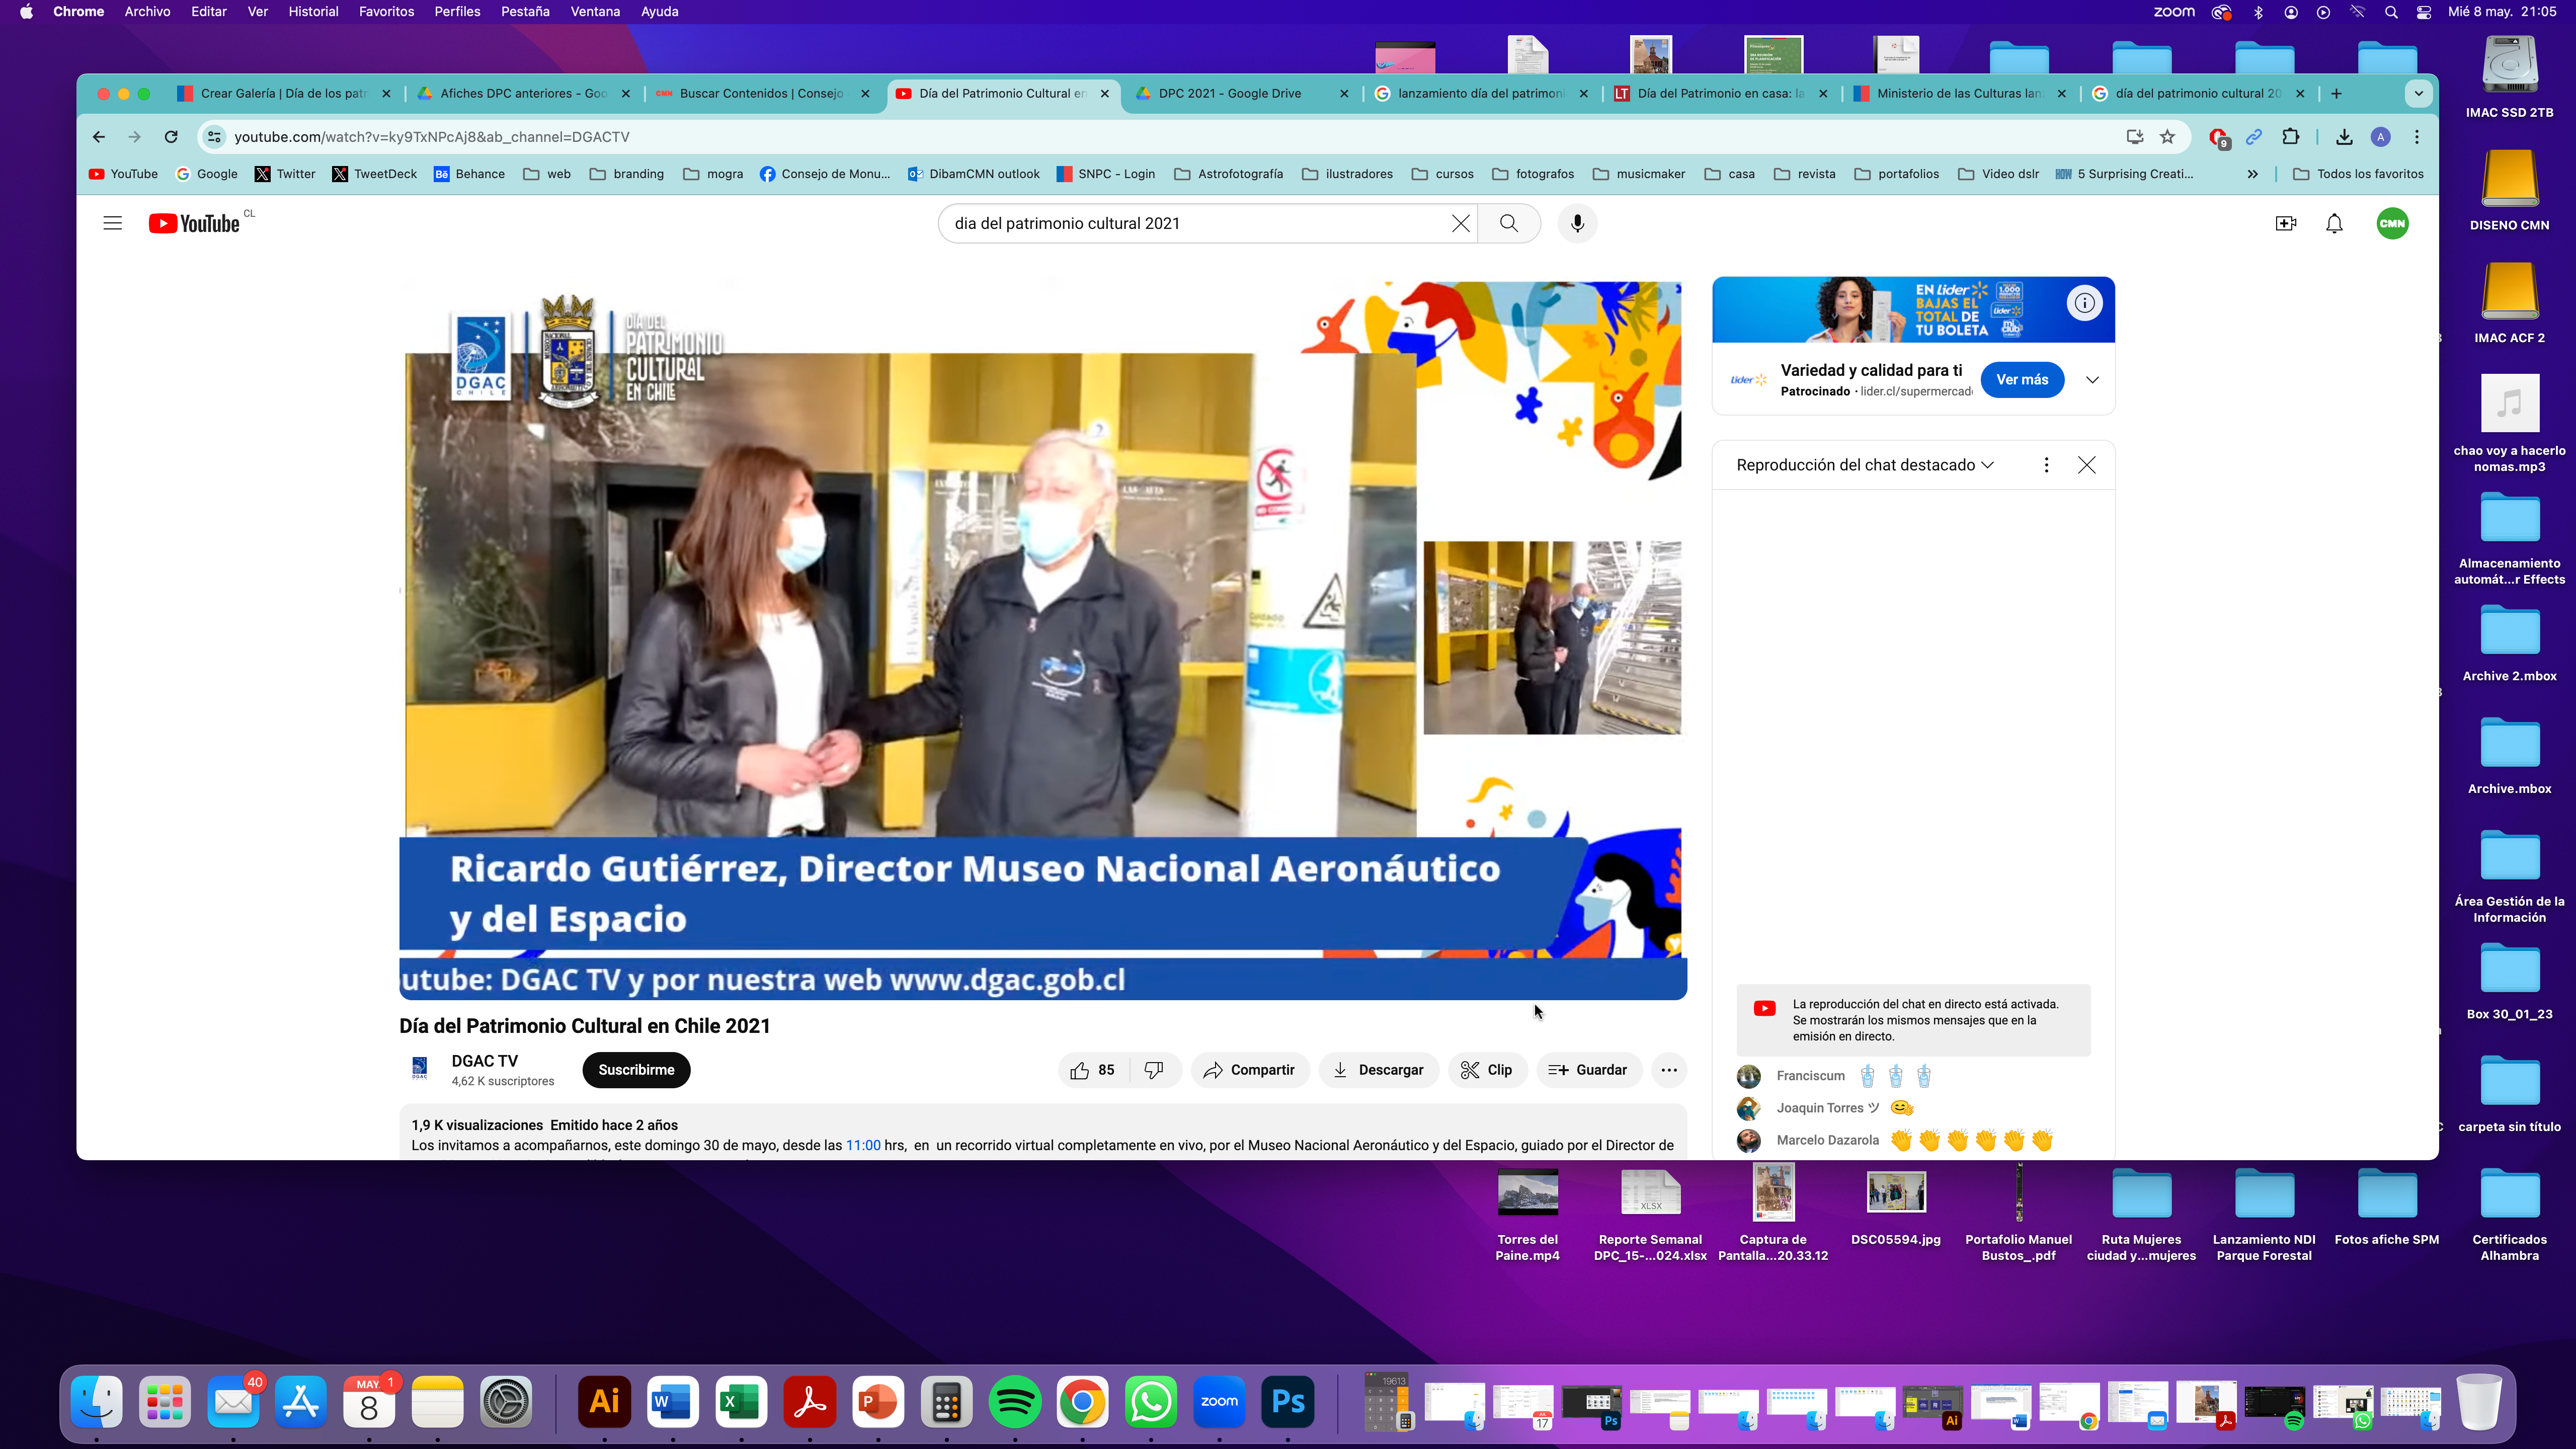Open the YouTube guide hamburger menu

112,223
